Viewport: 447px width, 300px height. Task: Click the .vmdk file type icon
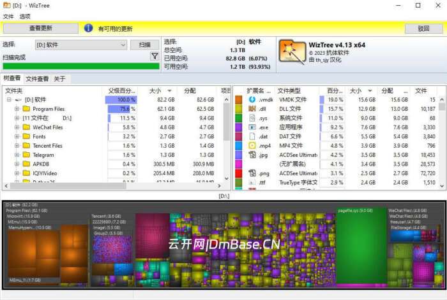(x=252, y=99)
